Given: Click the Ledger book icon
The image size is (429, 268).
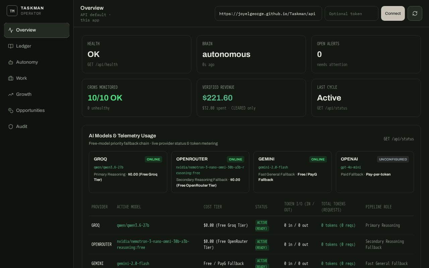Looking at the screenshot, I should [11, 46].
